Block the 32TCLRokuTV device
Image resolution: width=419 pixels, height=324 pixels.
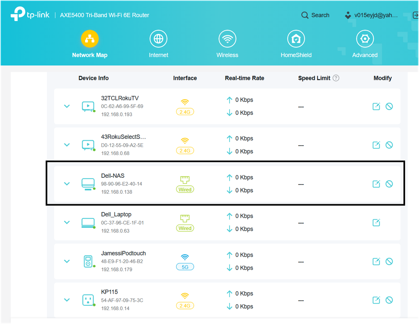[x=389, y=106]
